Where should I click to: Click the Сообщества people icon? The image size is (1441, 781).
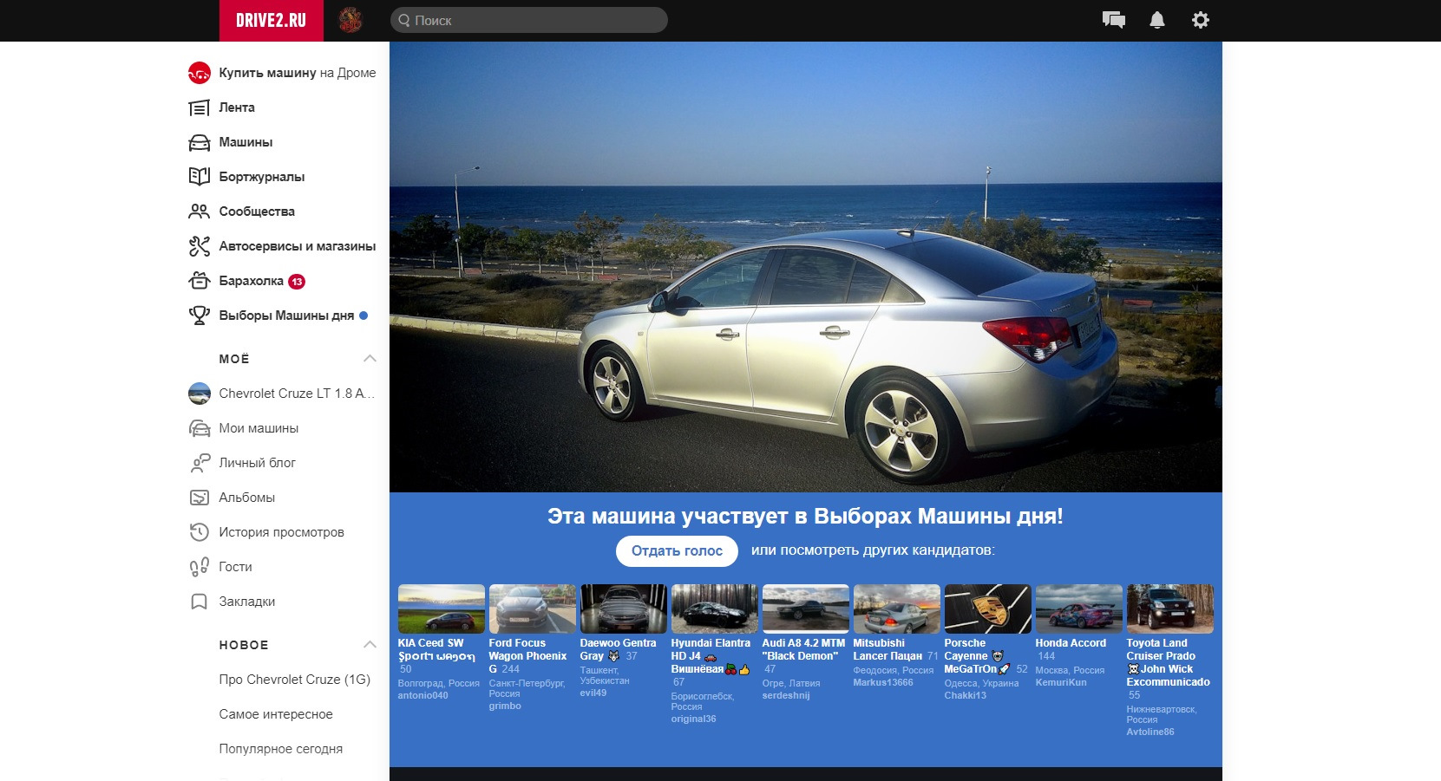point(200,212)
